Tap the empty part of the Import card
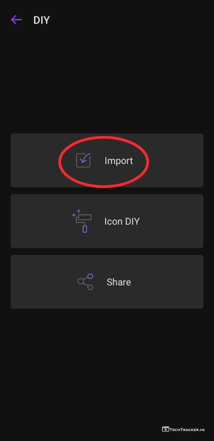The image size is (214, 441). [x=175, y=161]
